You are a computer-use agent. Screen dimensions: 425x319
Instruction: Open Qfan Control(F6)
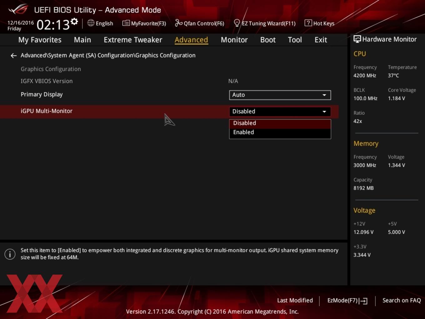pyautogui.click(x=199, y=23)
